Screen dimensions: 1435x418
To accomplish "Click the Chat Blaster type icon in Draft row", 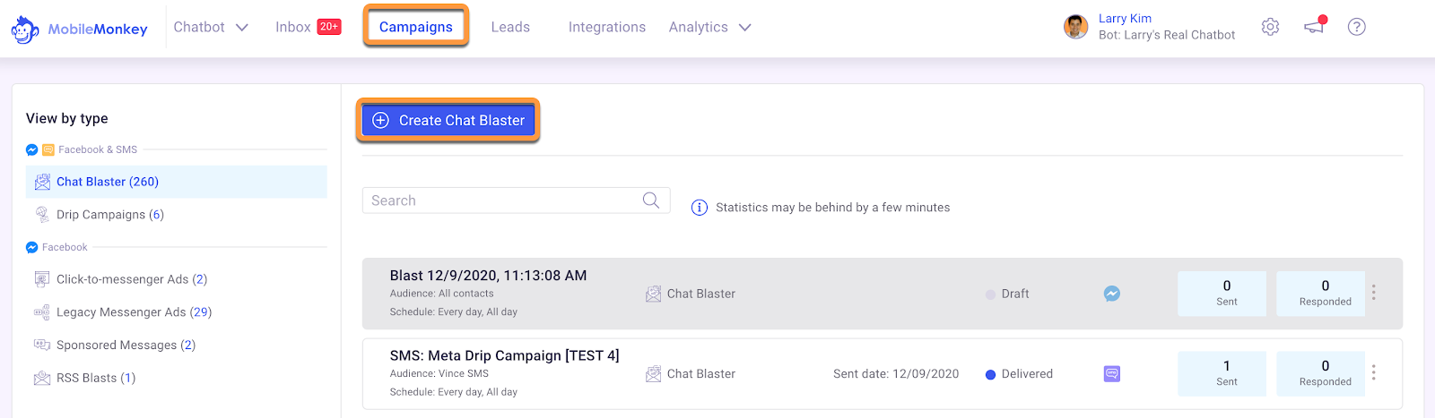I will (653, 294).
